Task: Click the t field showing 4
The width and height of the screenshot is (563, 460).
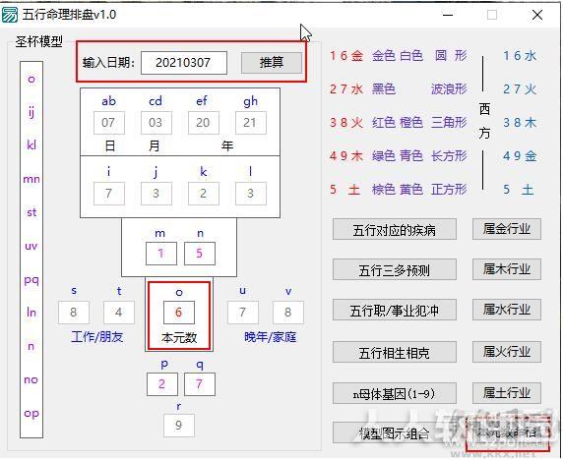Action: click(119, 313)
